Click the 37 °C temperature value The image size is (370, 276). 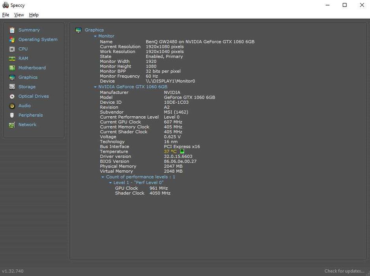point(170,151)
